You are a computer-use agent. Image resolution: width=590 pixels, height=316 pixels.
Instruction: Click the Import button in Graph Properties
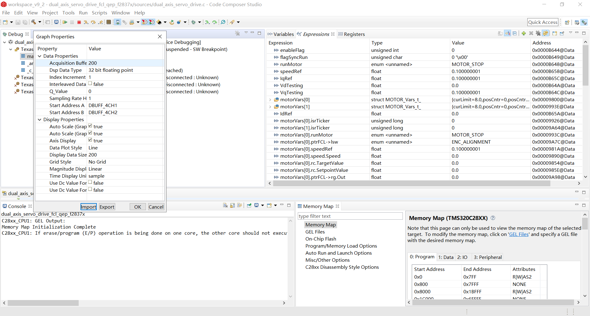point(88,207)
